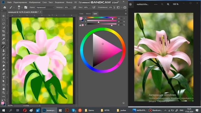Select the Brush tool in toolbar
The width and height of the screenshot is (201, 113).
point(3,47)
